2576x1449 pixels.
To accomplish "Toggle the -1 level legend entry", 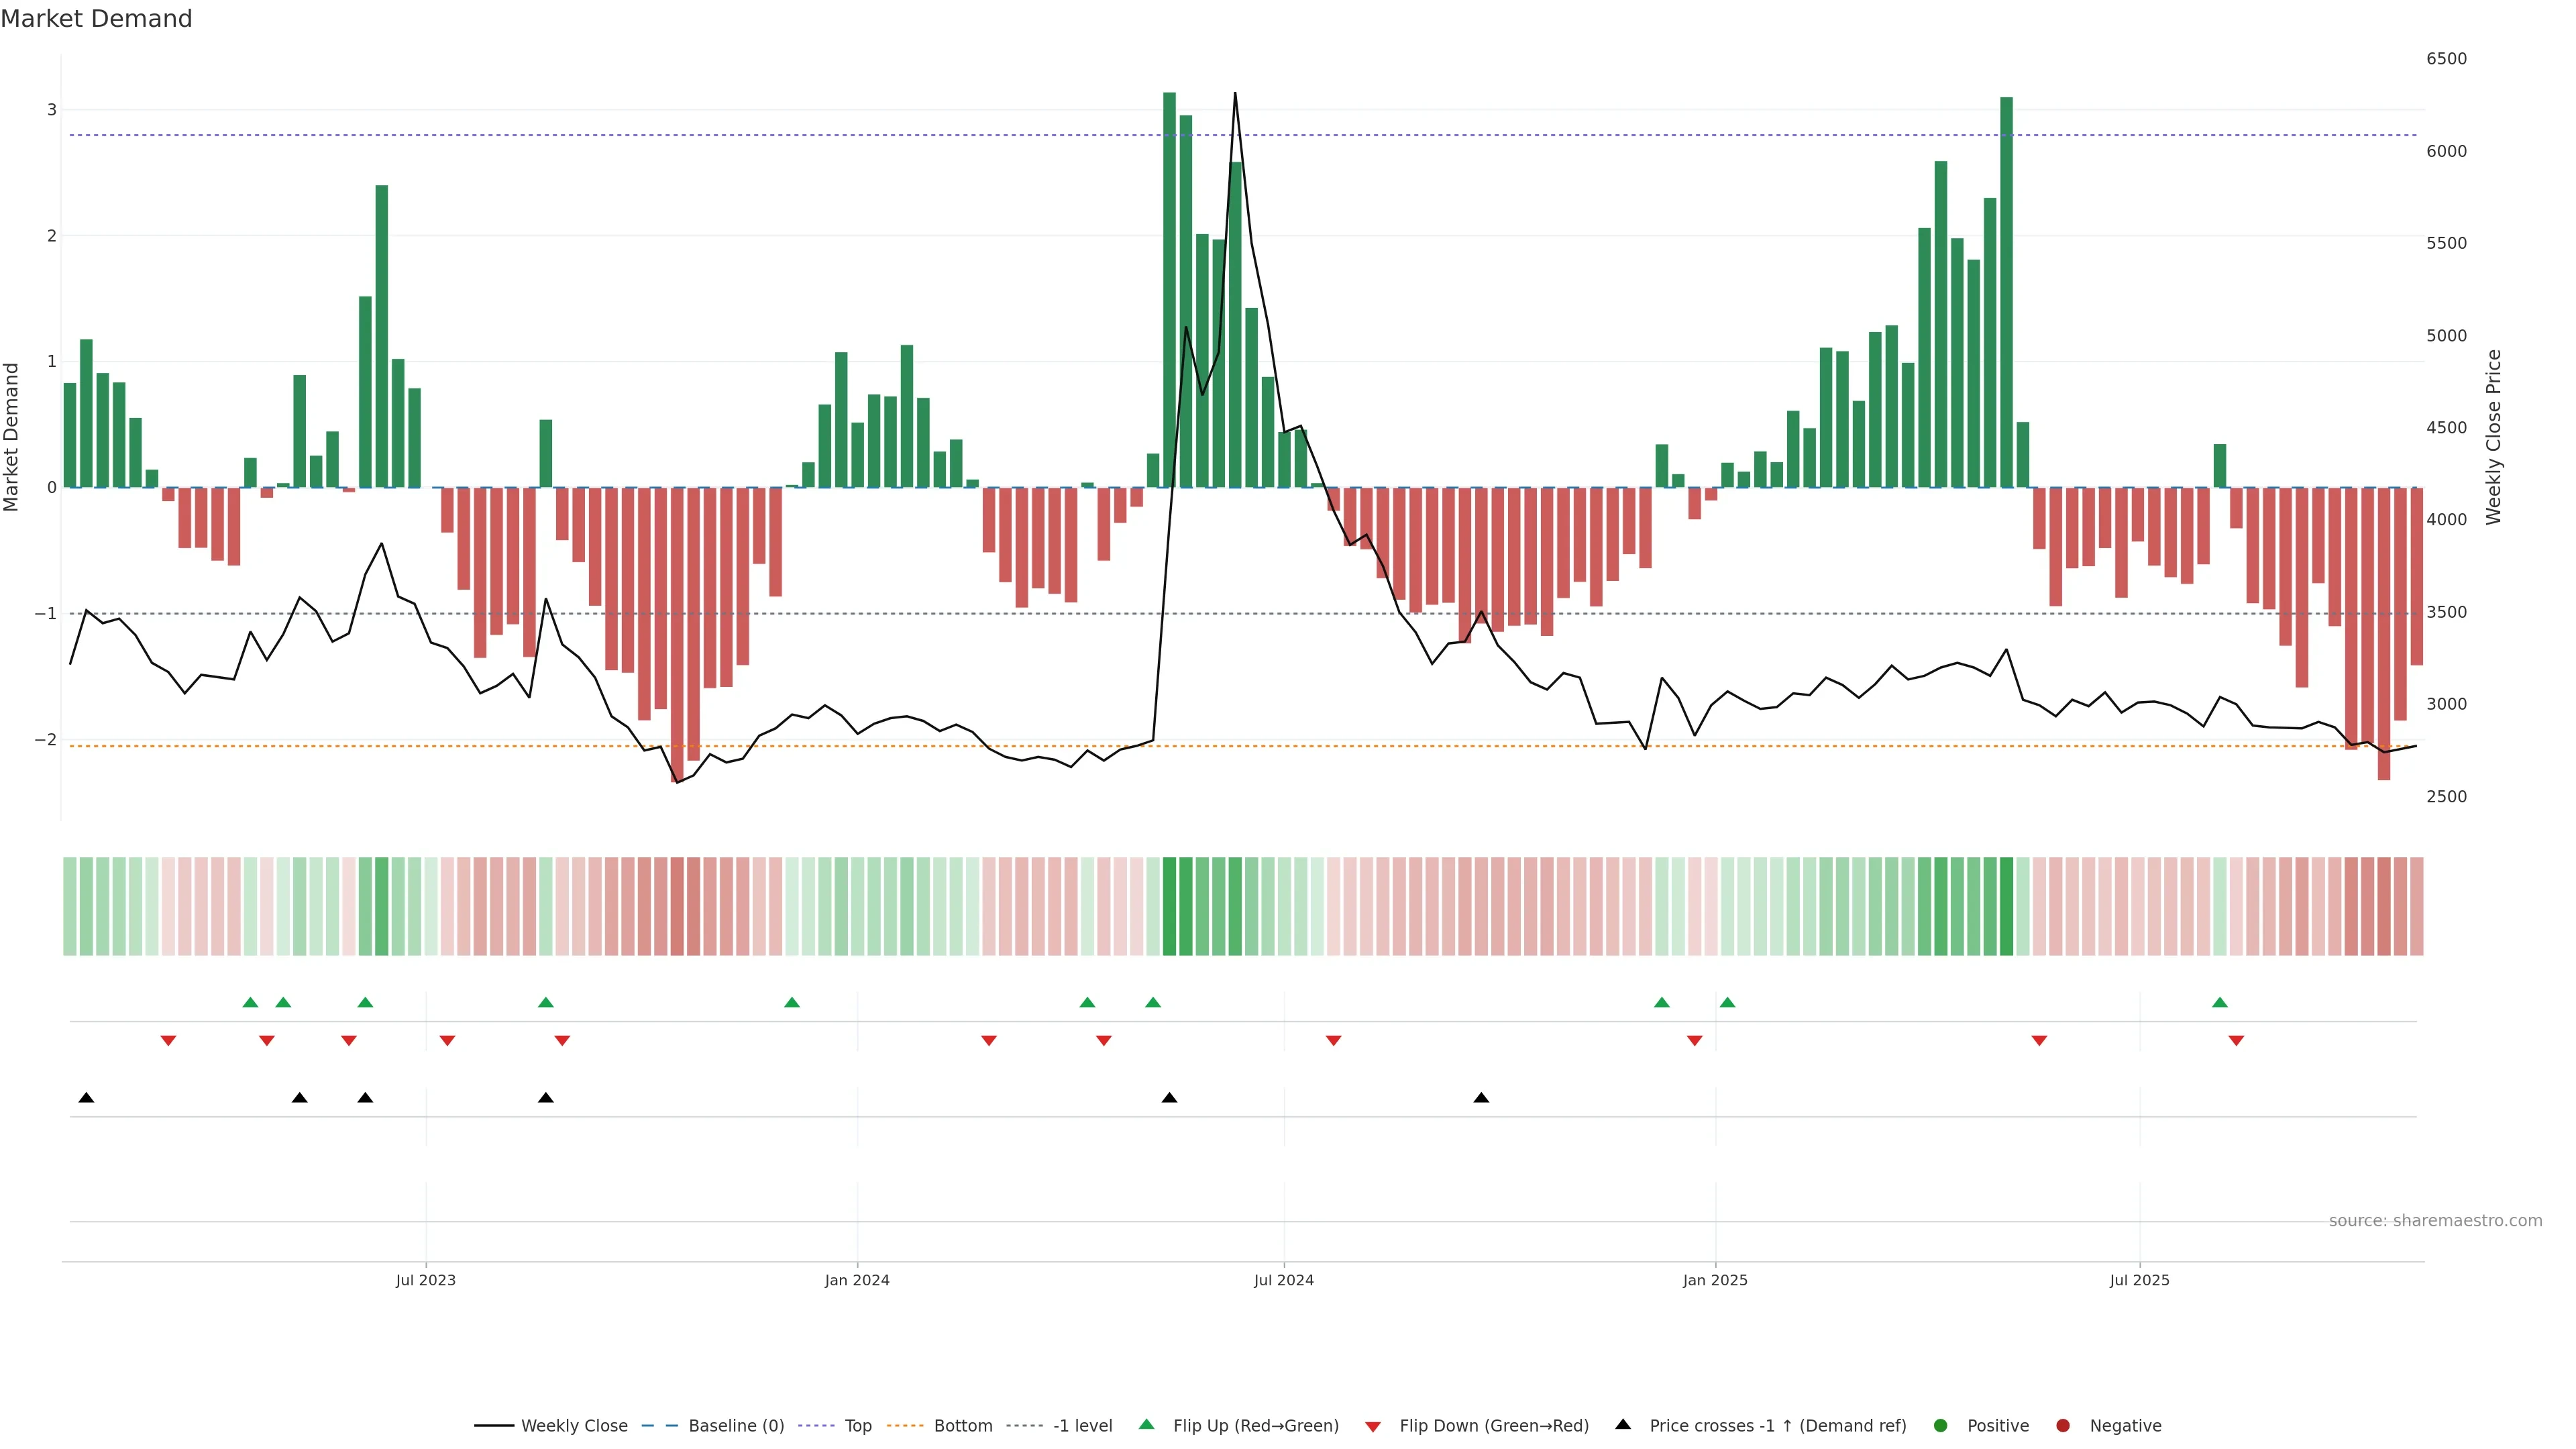I will [1082, 1425].
